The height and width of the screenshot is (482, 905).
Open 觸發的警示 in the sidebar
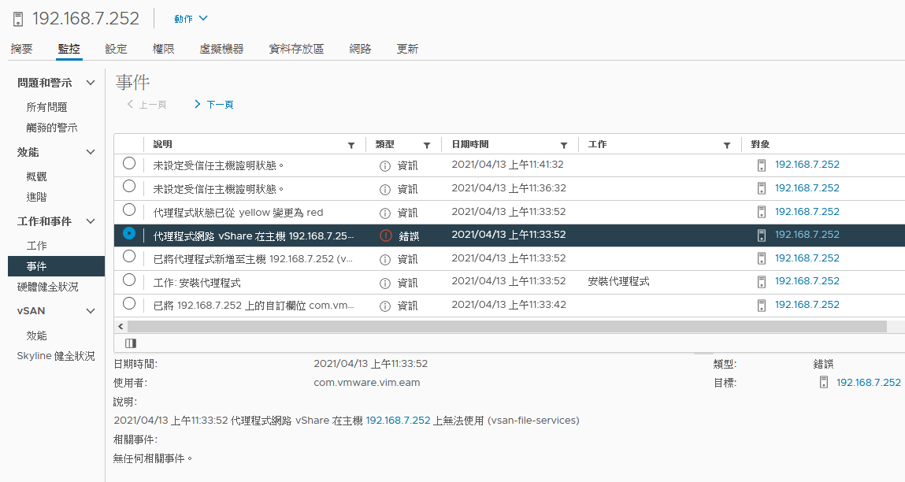click(52, 128)
